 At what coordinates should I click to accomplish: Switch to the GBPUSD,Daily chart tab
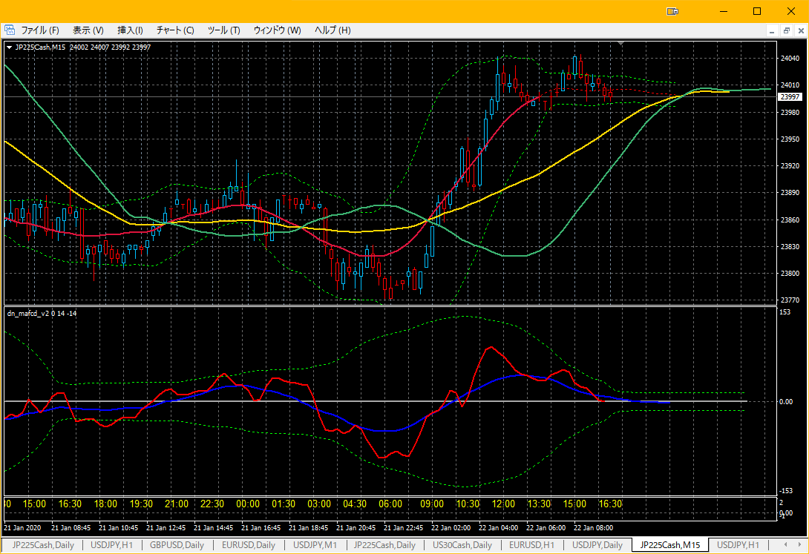coord(177,544)
